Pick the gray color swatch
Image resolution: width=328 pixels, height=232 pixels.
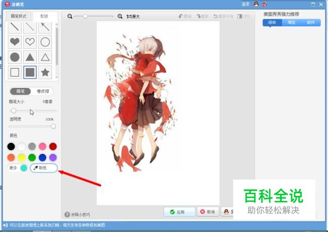coord(32,147)
